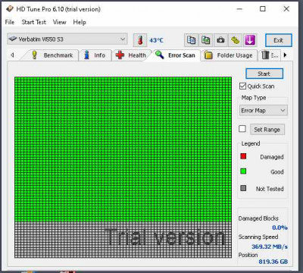
Task: Open the File menu
Action: pos(10,22)
